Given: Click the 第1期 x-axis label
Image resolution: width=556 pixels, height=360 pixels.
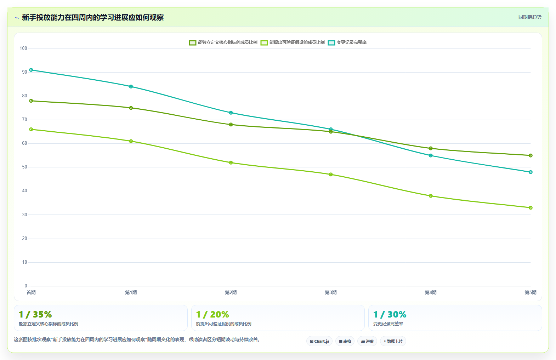Looking at the screenshot, I should pyautogui.click(x=131, y=292).
